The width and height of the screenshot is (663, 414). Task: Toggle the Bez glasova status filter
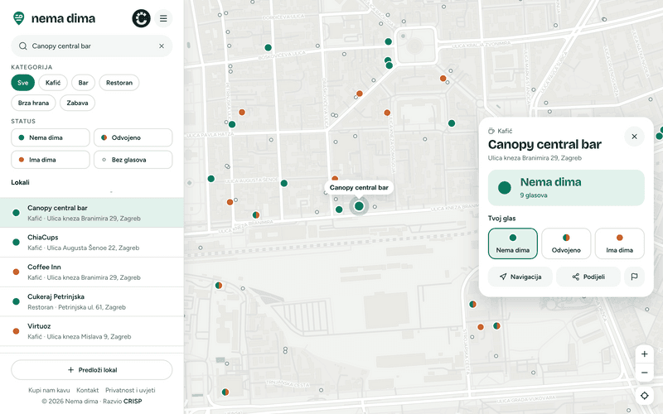pyautogui.click(x=133, y=160)
